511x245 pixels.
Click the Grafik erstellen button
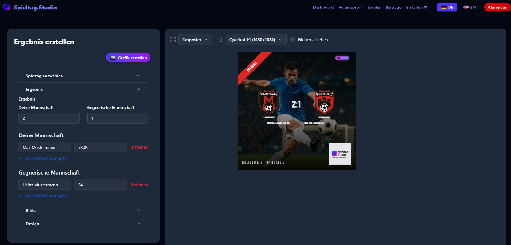click(128, 58)
